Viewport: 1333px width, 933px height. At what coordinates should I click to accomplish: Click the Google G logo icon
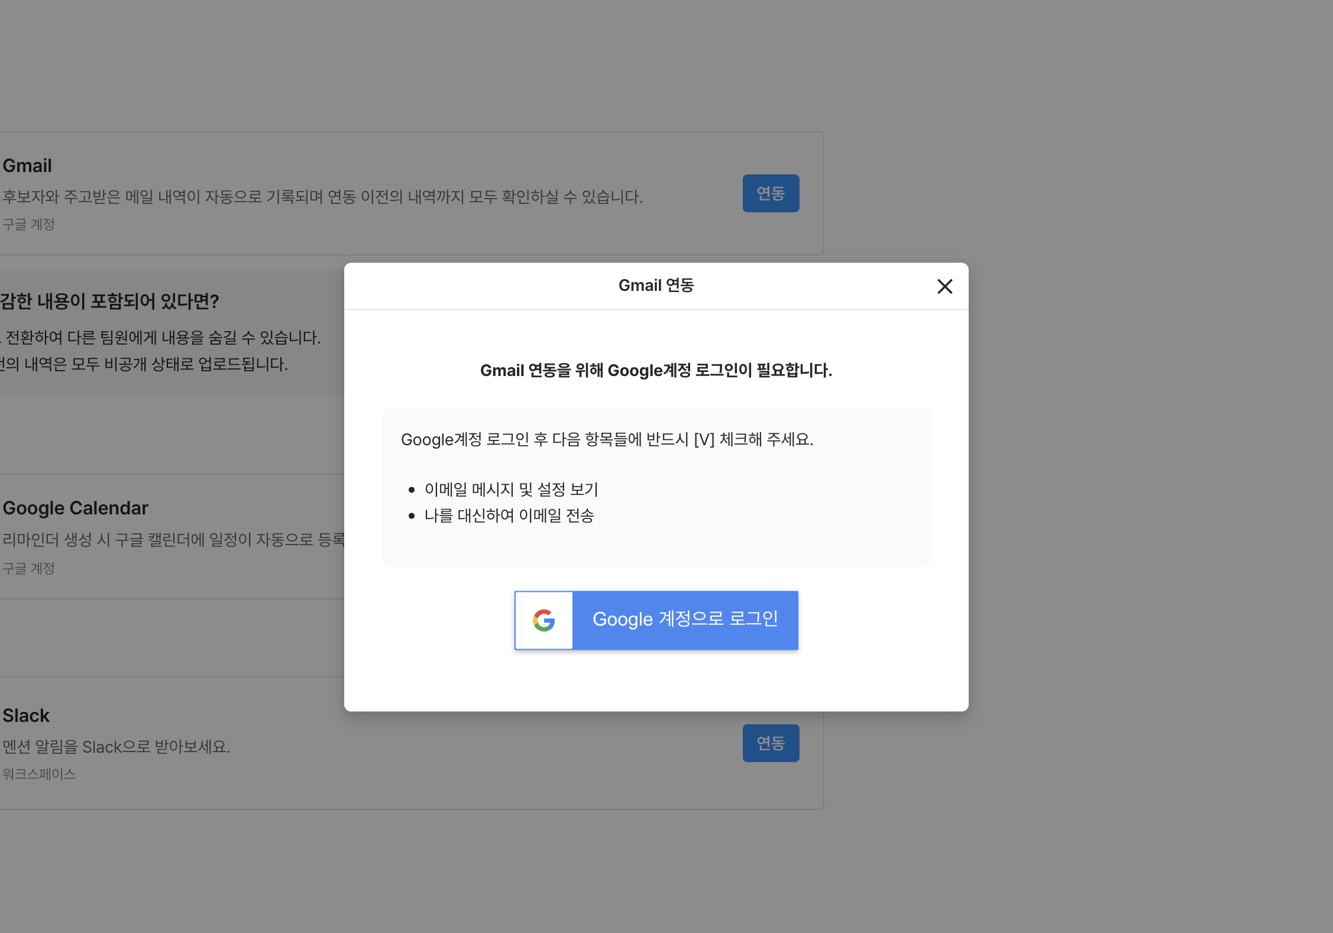(543, 620)
